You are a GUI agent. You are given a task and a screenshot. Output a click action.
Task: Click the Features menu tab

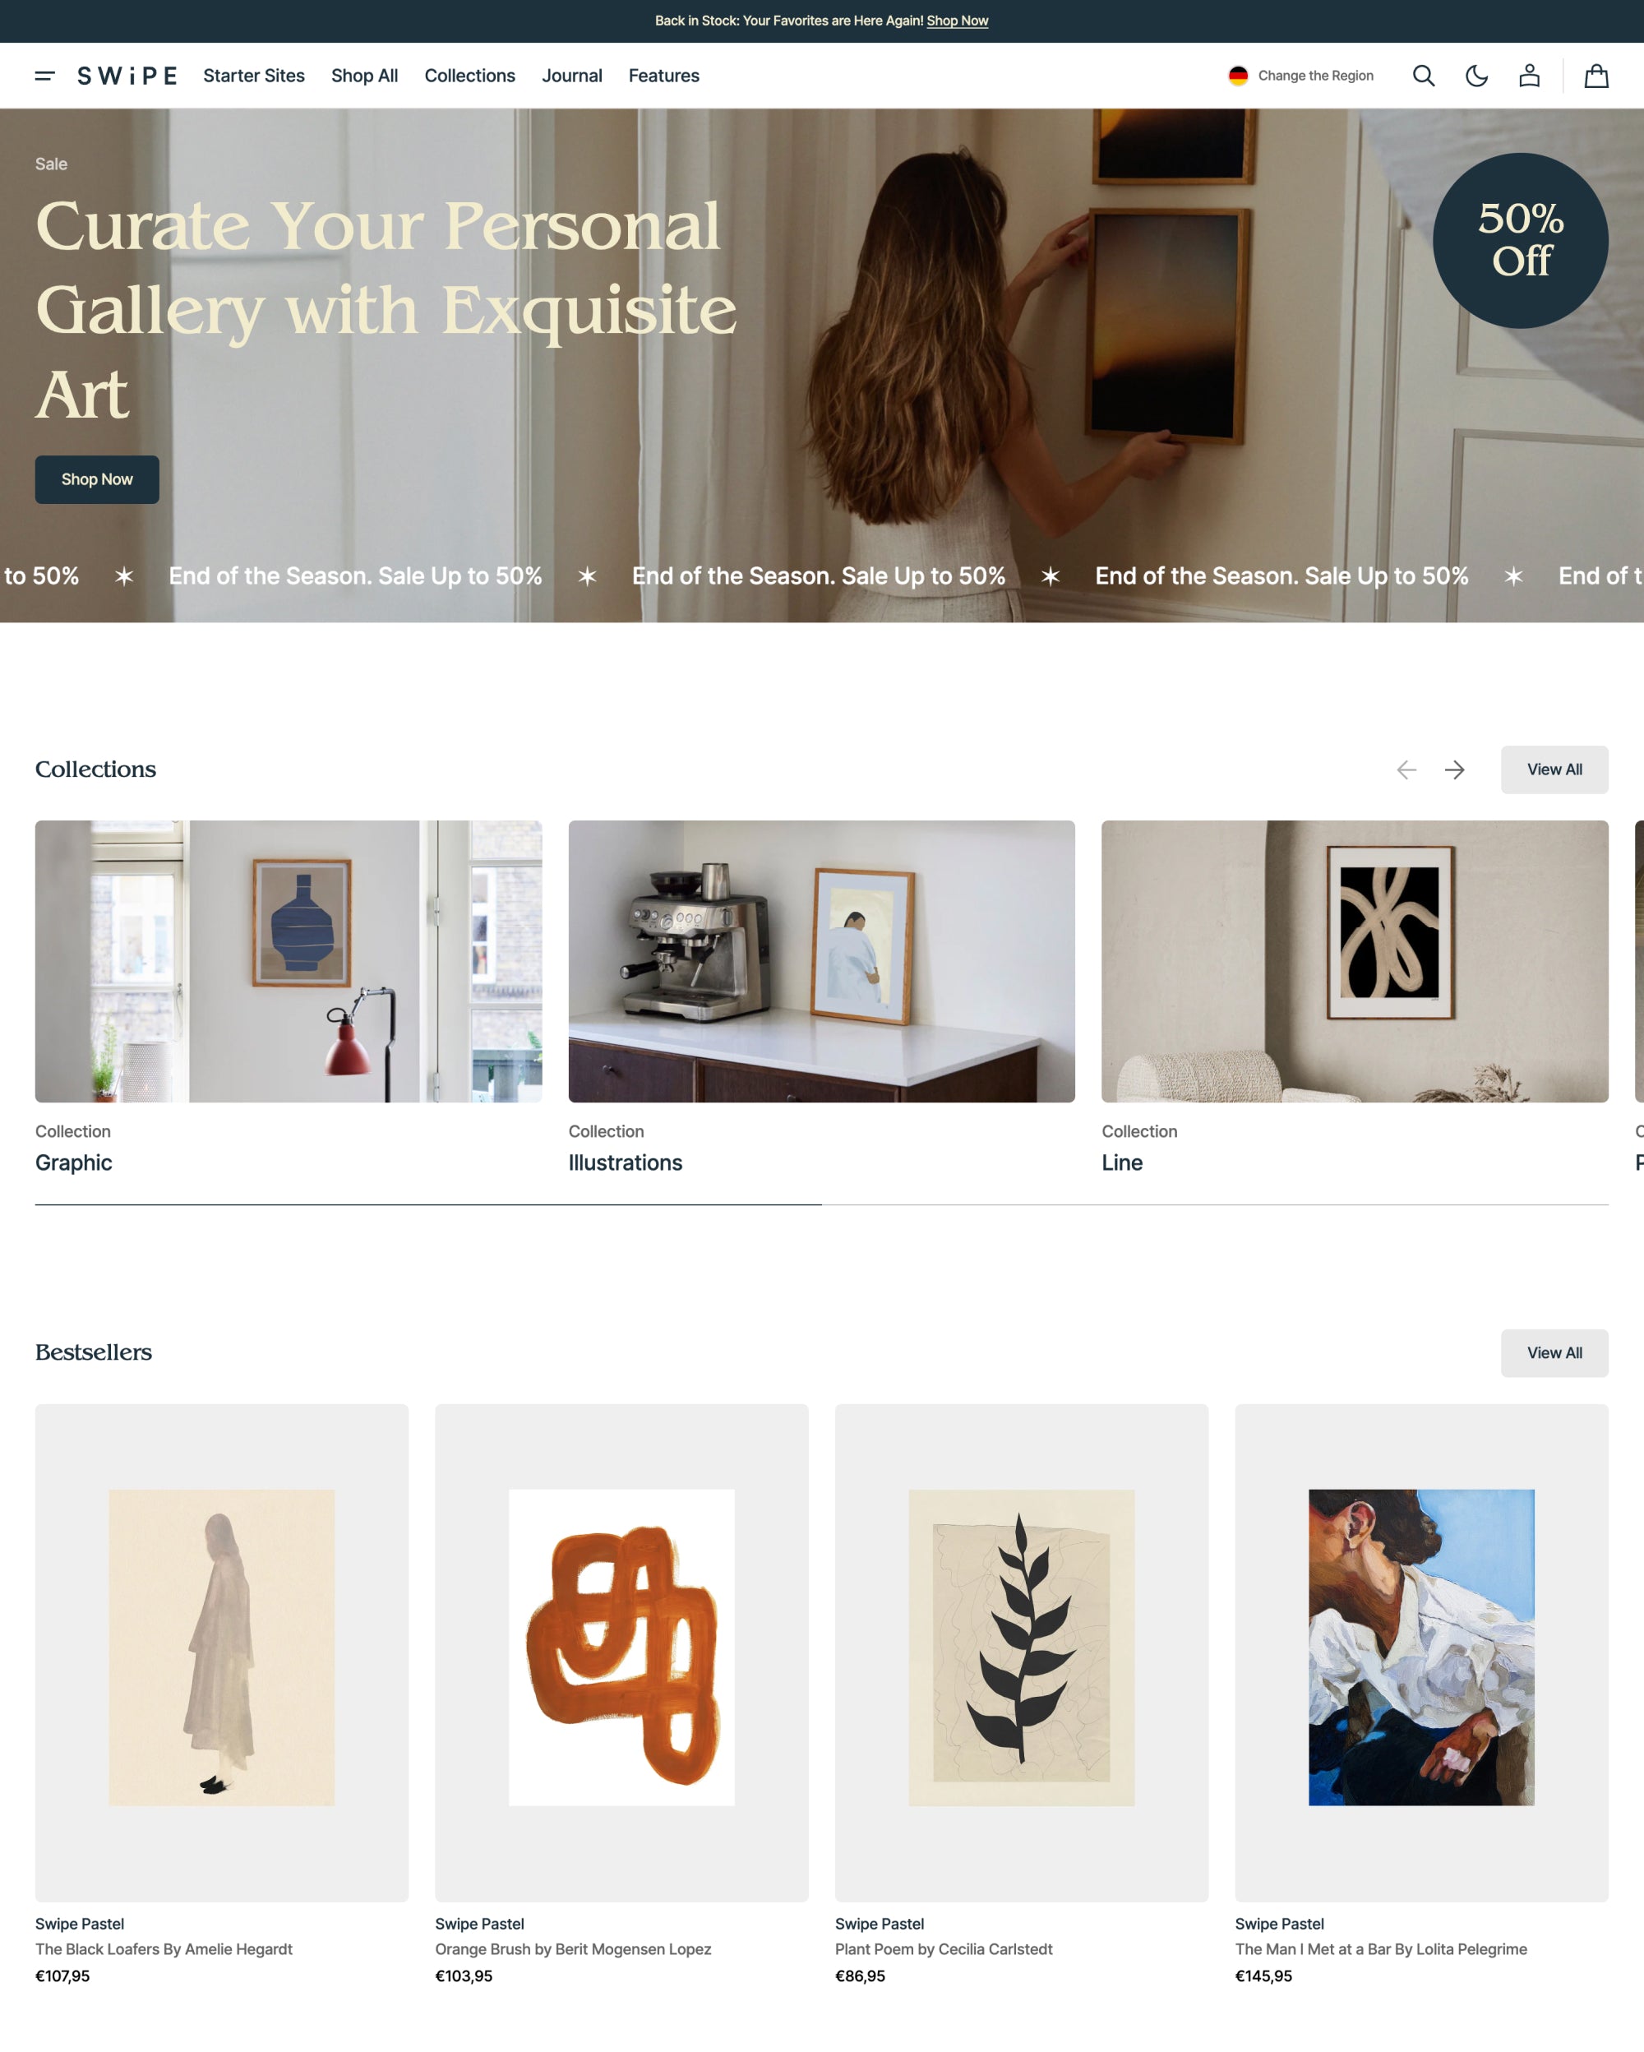666,76
